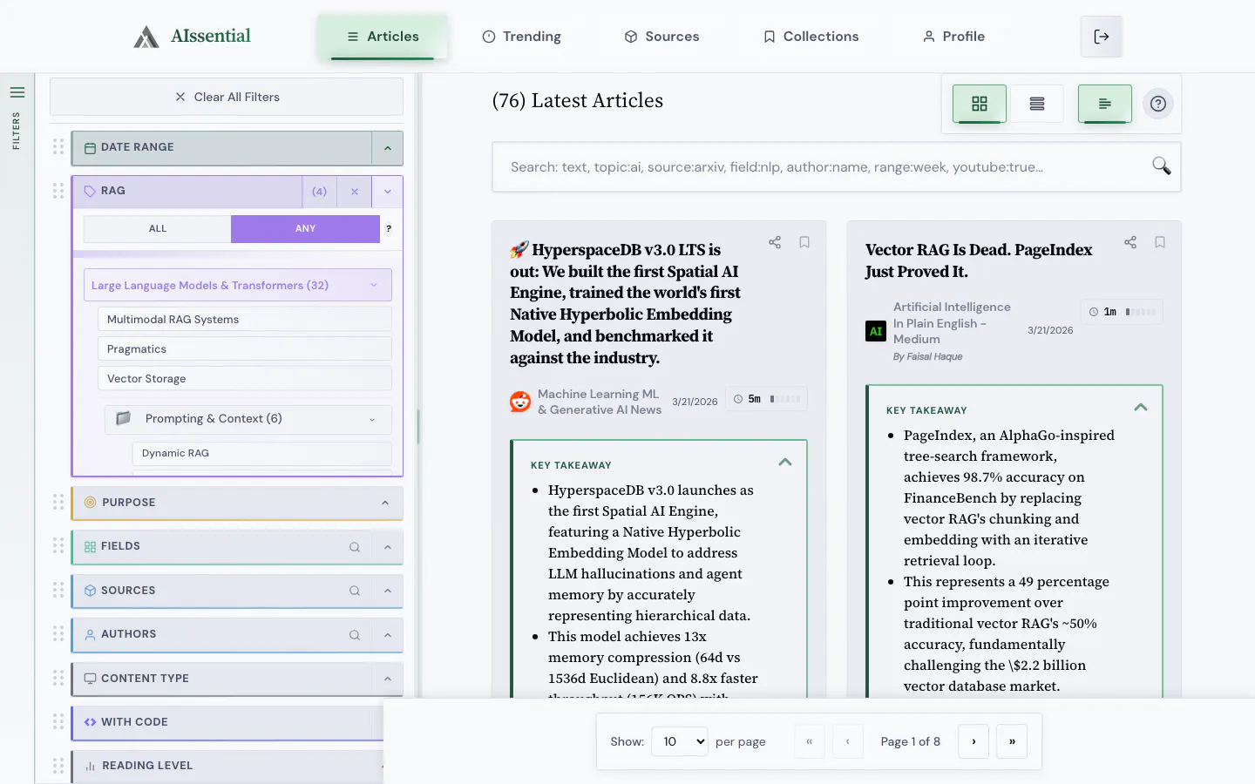Viewport: 1255px width, 784px height.
Task: Collapse Vector RAG key takeaway section
Action: click(x=1141, y=408)
